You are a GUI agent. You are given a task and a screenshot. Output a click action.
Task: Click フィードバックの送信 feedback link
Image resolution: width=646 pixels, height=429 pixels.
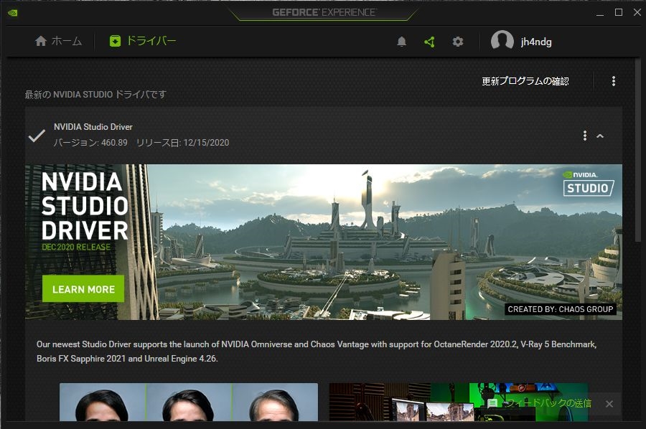[x=549, y=403]
